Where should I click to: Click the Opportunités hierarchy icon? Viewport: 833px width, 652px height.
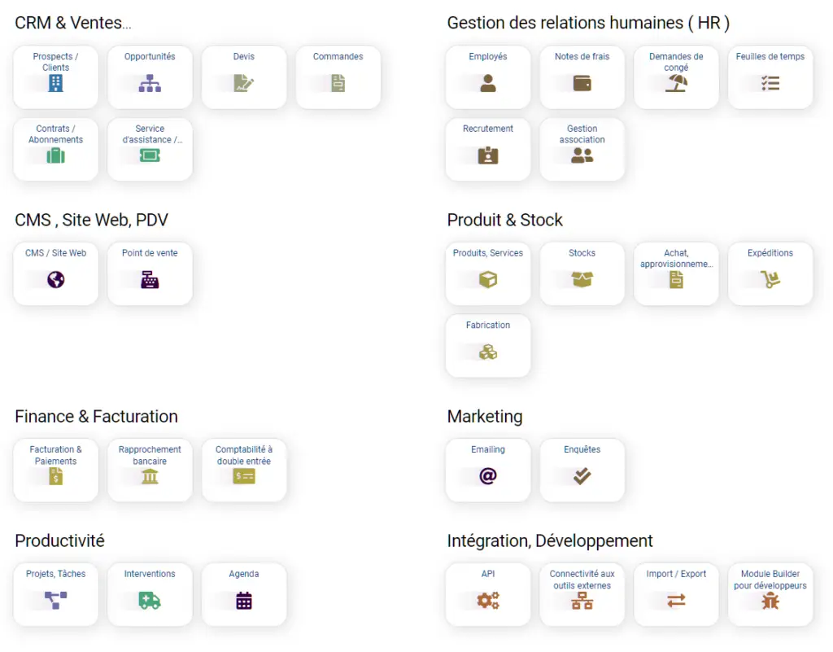(x=150, y=83)
